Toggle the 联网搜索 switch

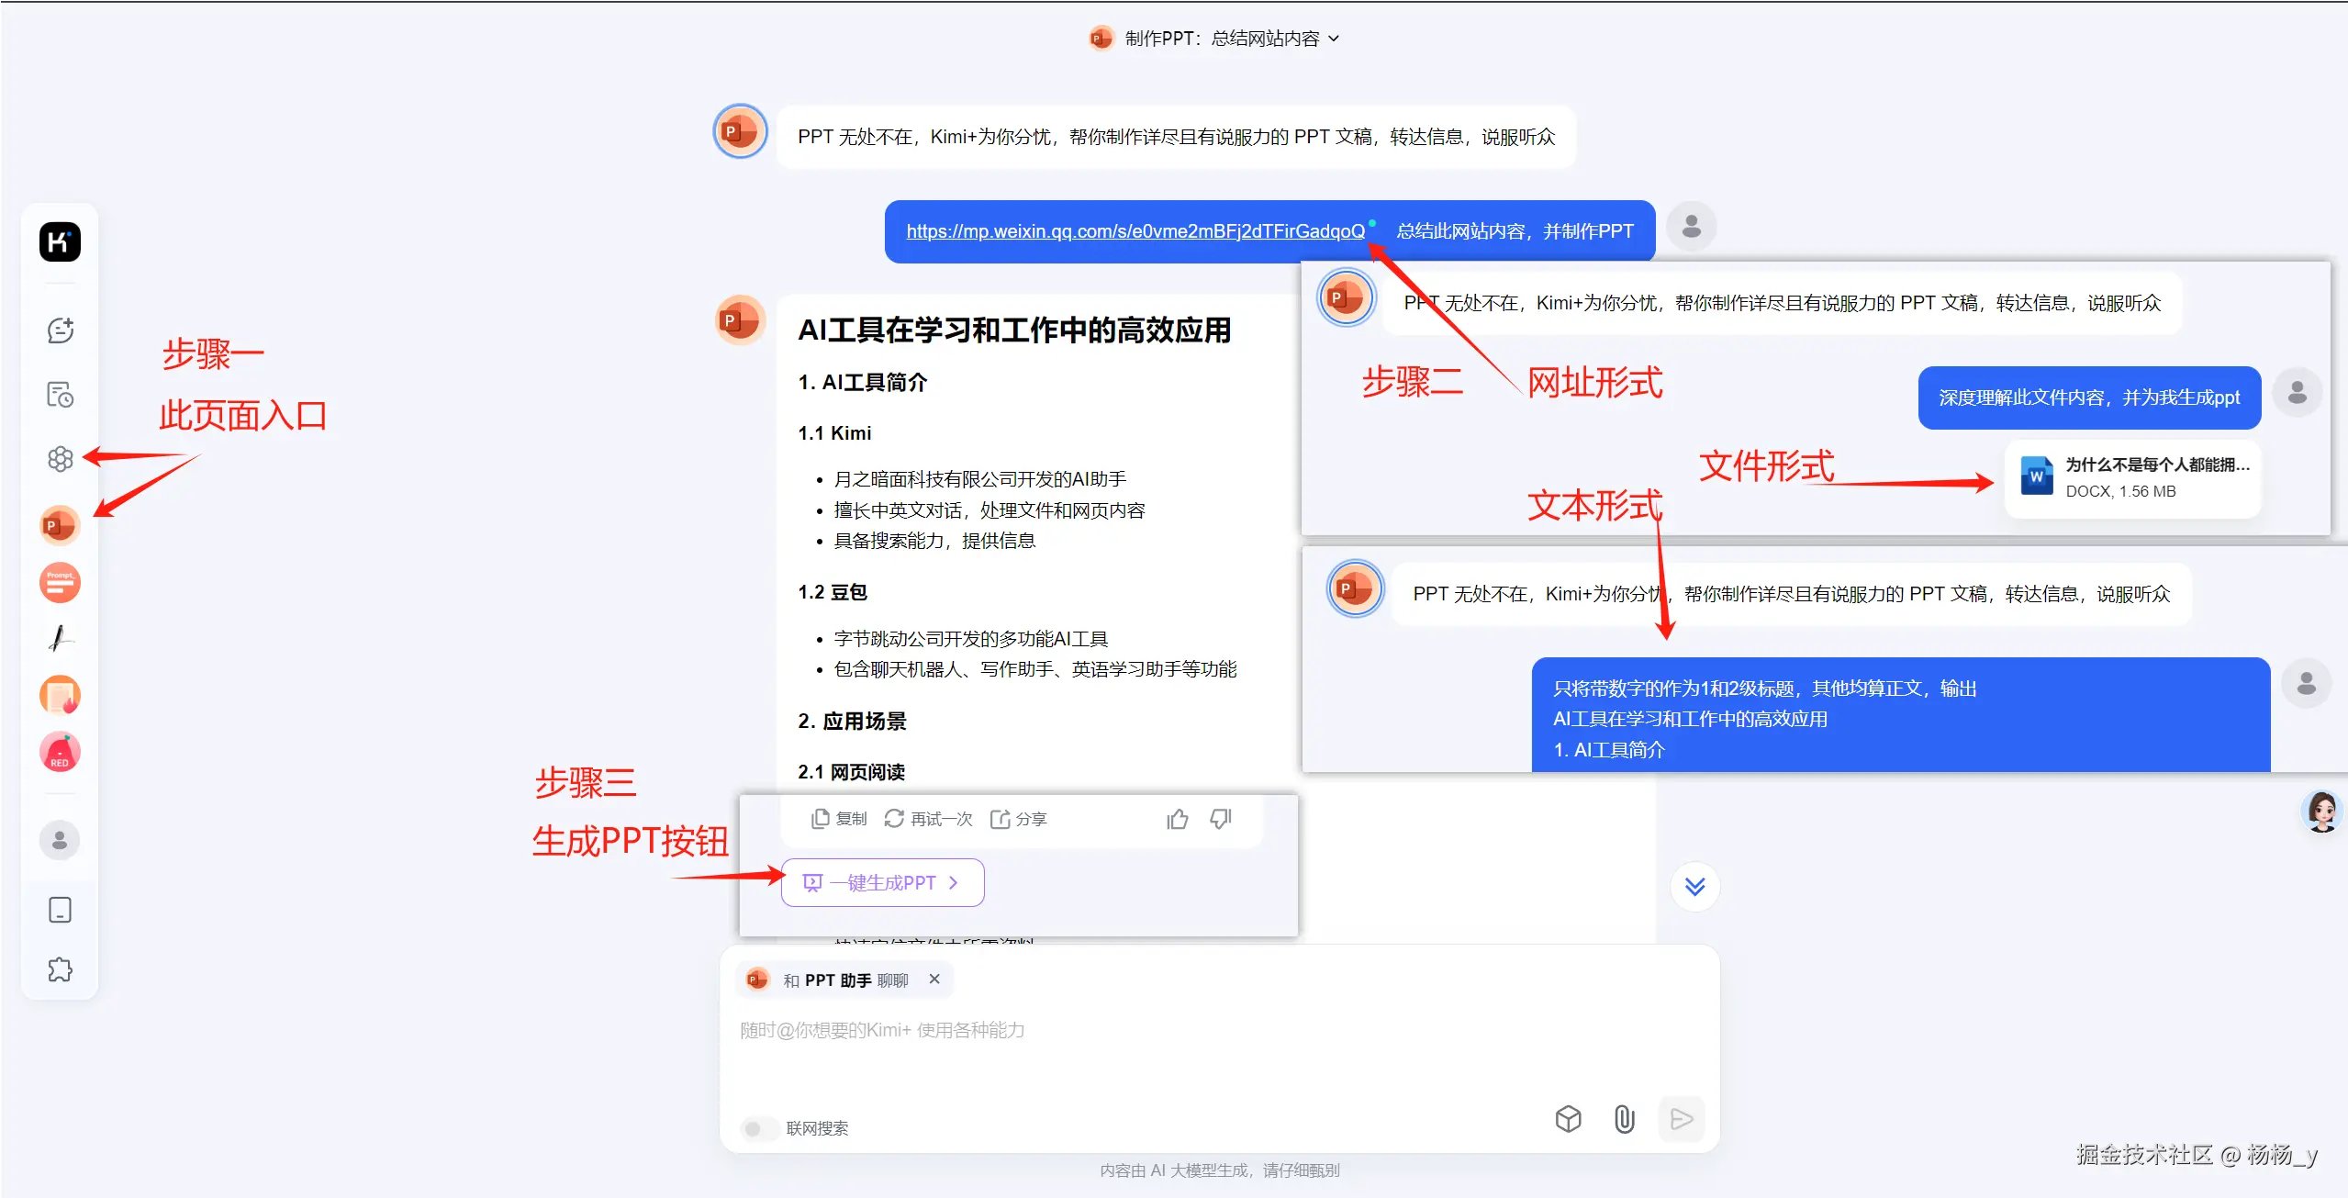click(758, 1128)
